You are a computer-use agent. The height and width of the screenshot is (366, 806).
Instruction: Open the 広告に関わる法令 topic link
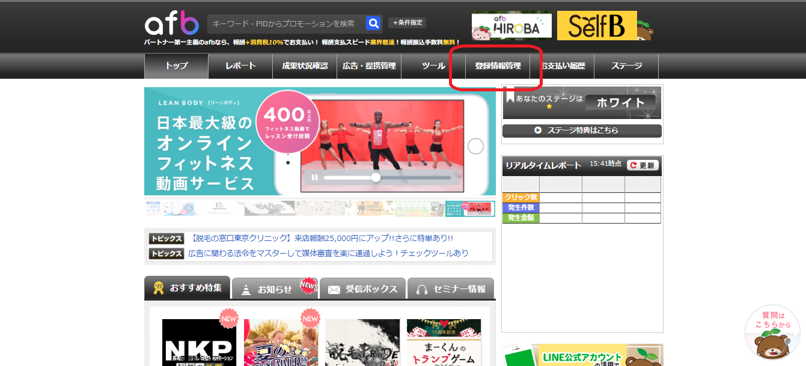[x=329, y=254]
